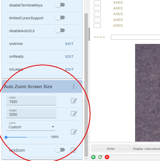This screenshot has height=161, width=160.
Task: Edit the onReady script
Action: coord(69,56)
